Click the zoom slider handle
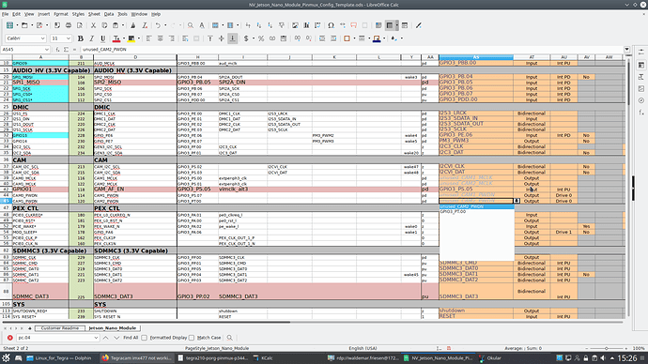Screen dimensions: 648x364 [607, 348]
